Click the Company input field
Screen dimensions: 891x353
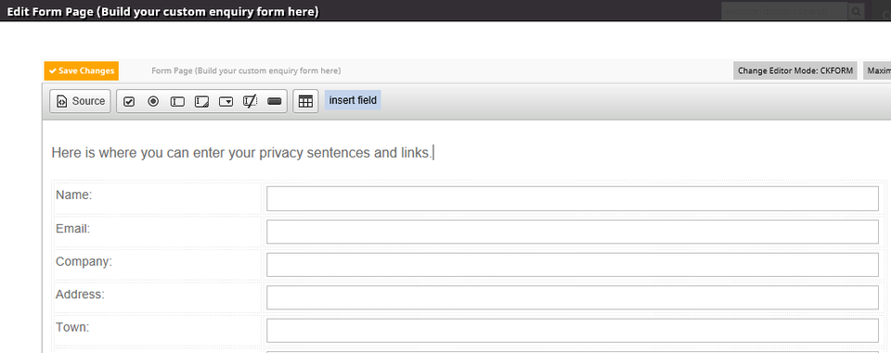pyautogui.click(x=573, y=264)
